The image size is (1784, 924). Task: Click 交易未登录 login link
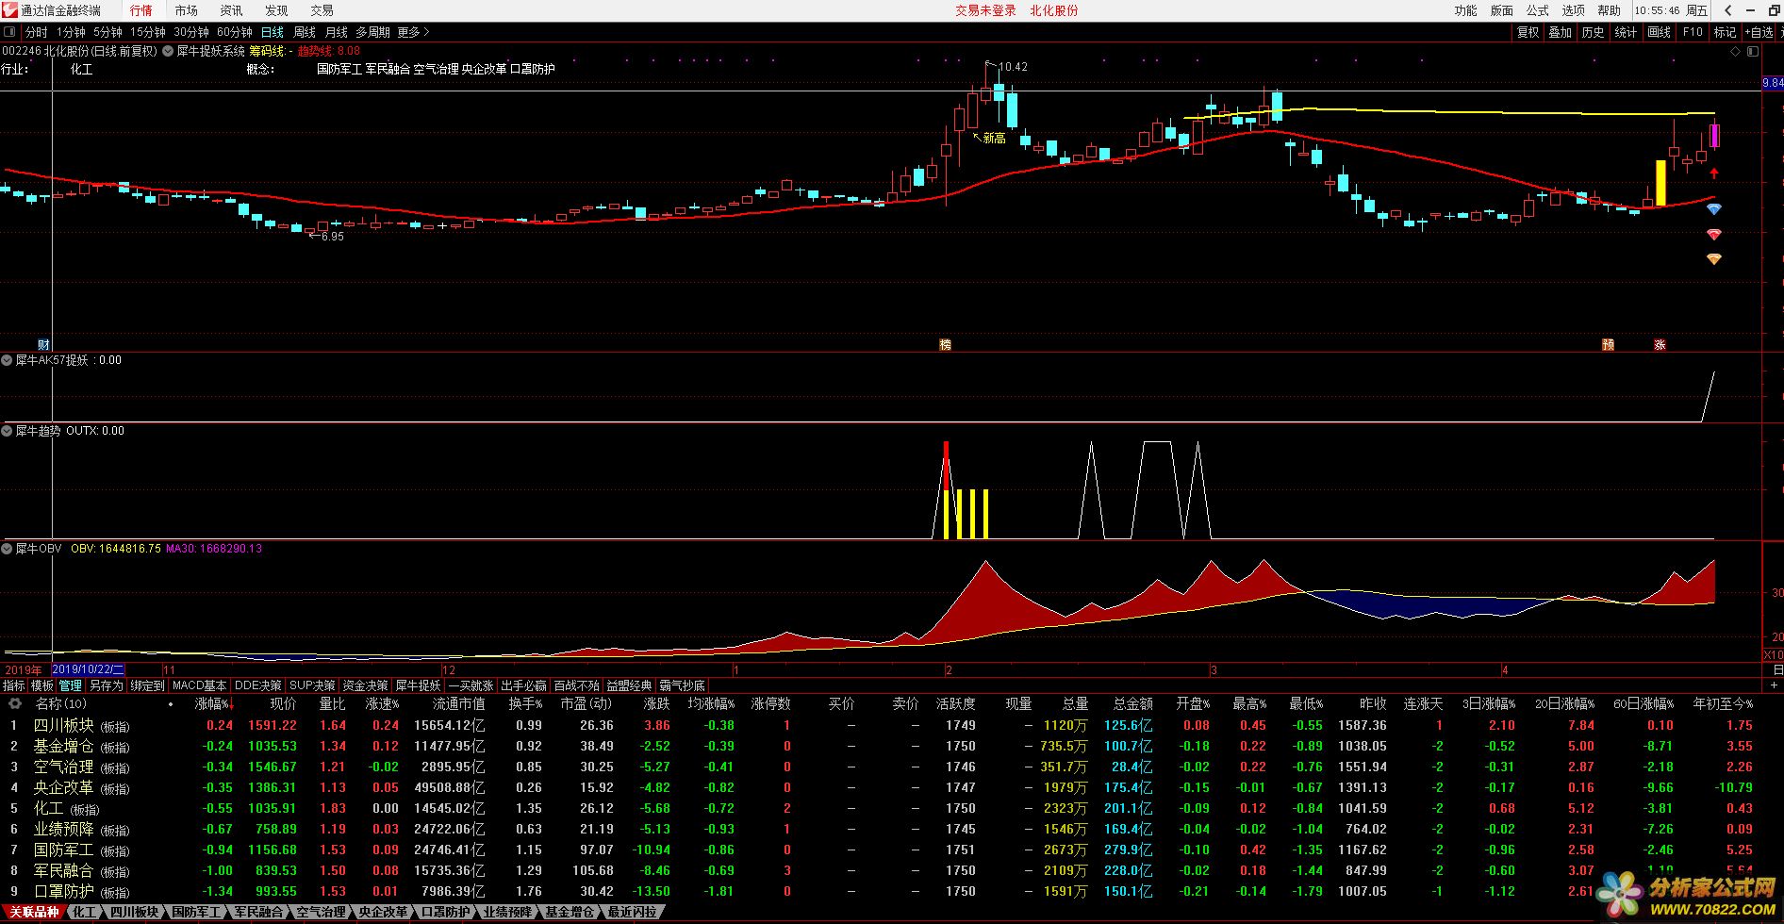985,10
